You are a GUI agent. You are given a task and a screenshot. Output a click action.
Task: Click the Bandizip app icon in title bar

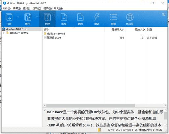(5, 3)
